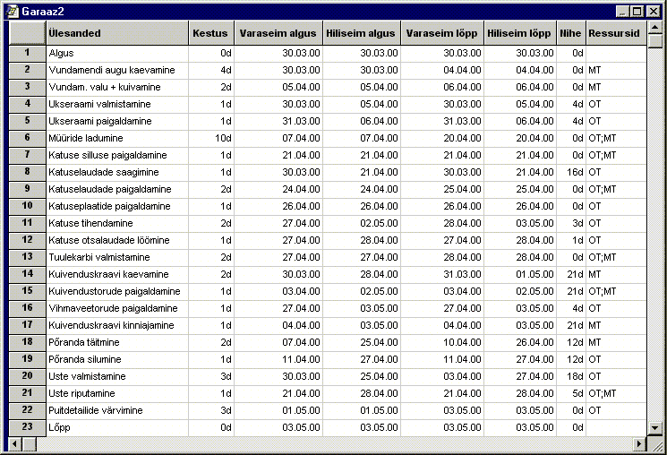667x455 pixels.
Task: Select task 'Kuivendustorude paigaldamine'
Action: coord(117,292)
